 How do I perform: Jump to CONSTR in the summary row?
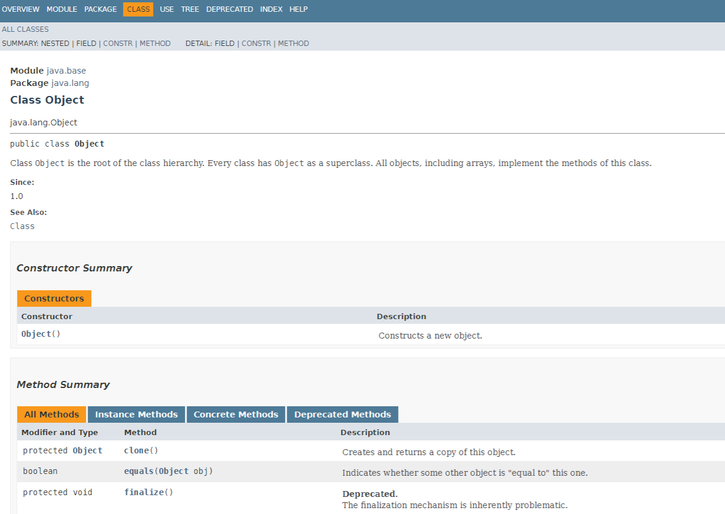point(118,44)
